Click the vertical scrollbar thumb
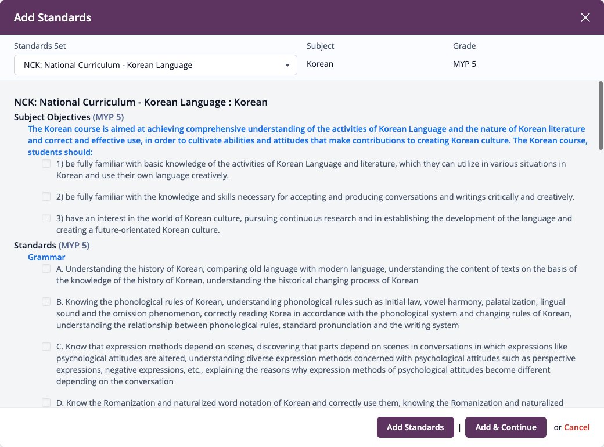This screenshot has width=604, height=447. point(600,116)
